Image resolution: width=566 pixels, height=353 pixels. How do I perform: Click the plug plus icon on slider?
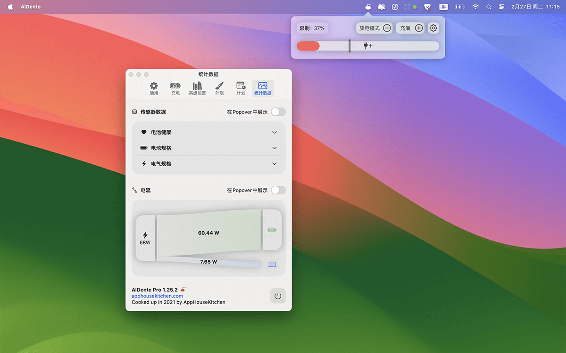coord(368,46)
